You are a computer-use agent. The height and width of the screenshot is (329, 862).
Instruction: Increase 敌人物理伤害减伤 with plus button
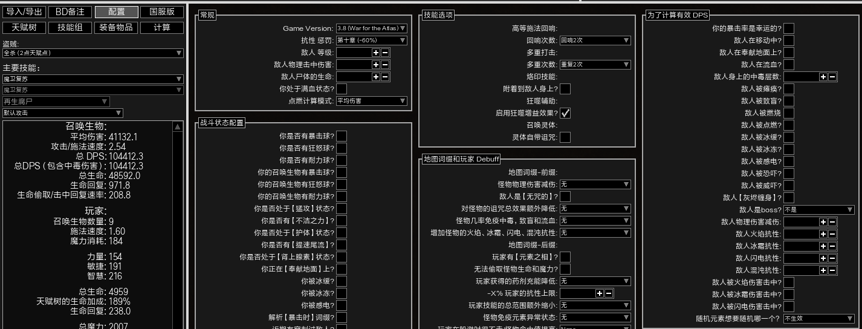point(823,222)
